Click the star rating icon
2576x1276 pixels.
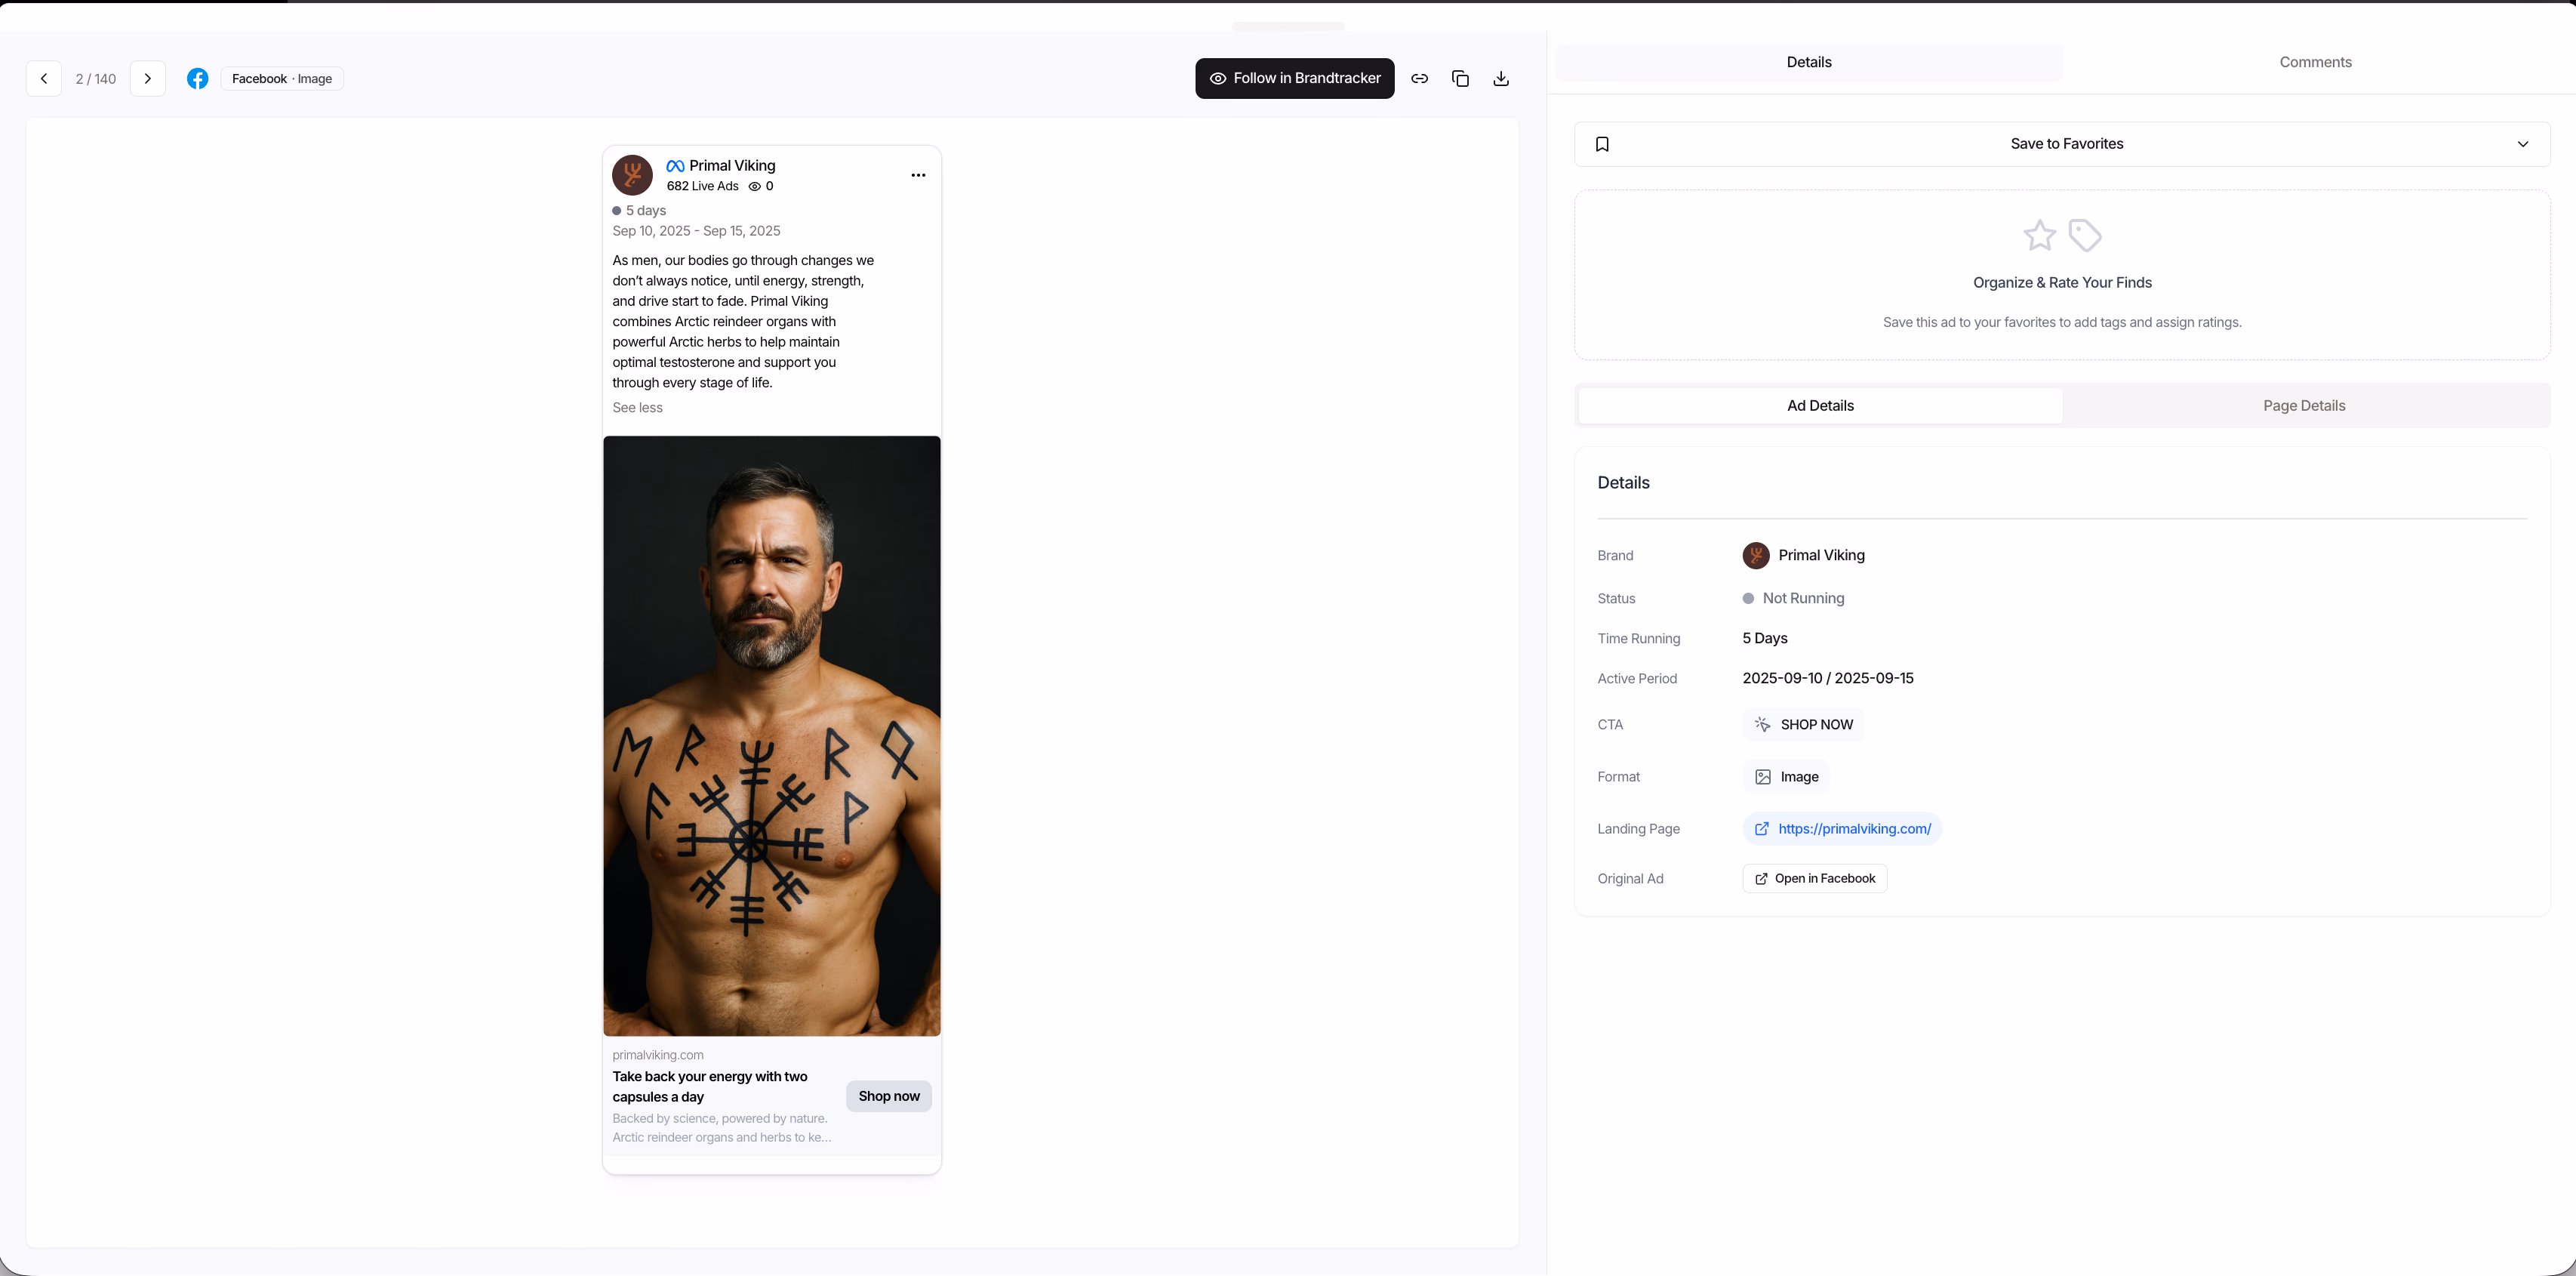pos(2039,236)
